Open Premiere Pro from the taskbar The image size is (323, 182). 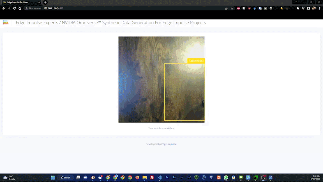(167, 178)
